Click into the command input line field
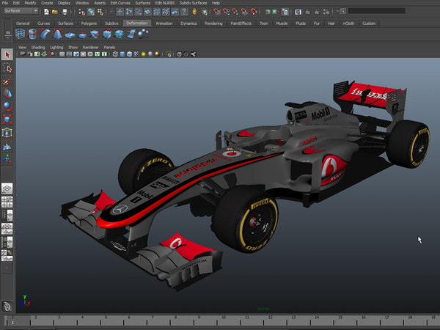This screenshot has height=330, width=440. click(377, 11)
